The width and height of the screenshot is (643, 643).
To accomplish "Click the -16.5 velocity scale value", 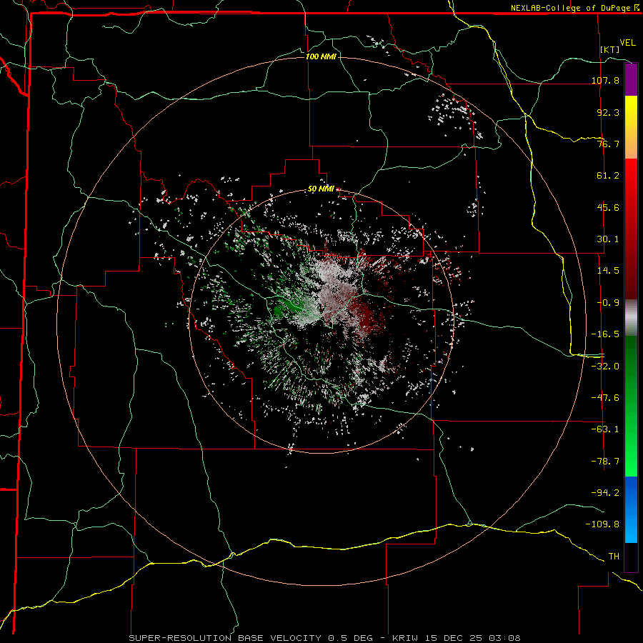I will tap(605, 334).
